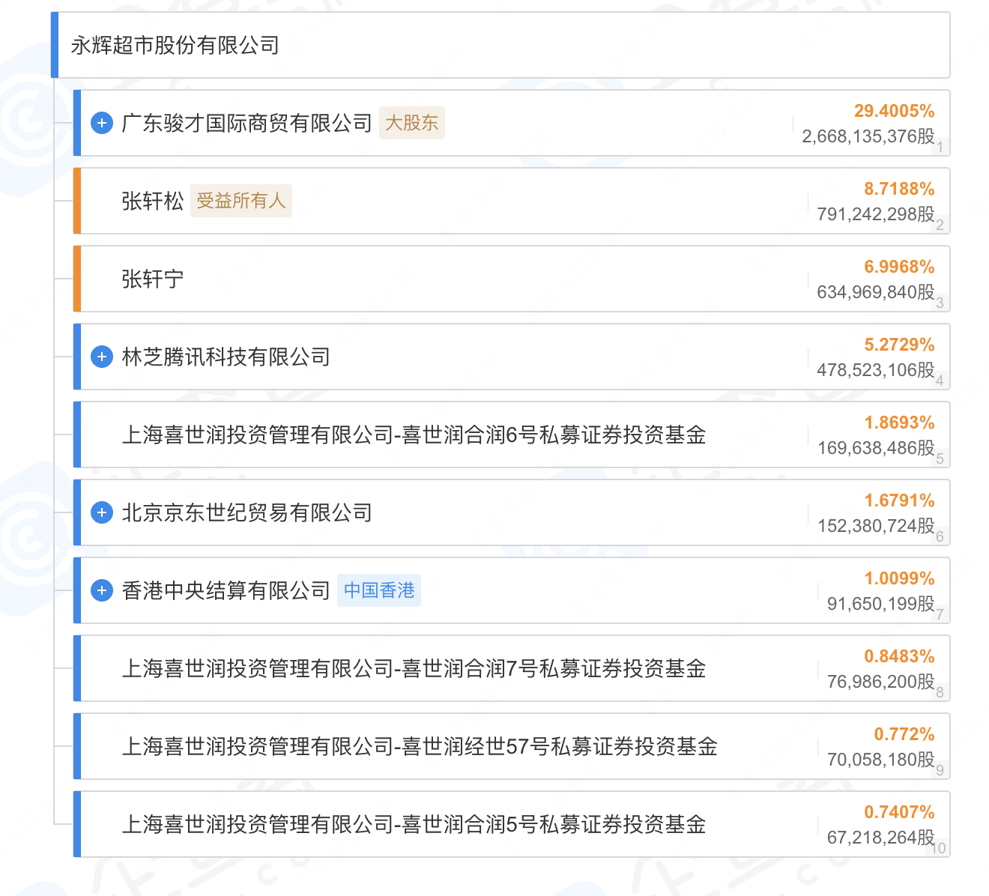
Task: Click the 29.4005% shareholding percentage
Action: point(894,111)
